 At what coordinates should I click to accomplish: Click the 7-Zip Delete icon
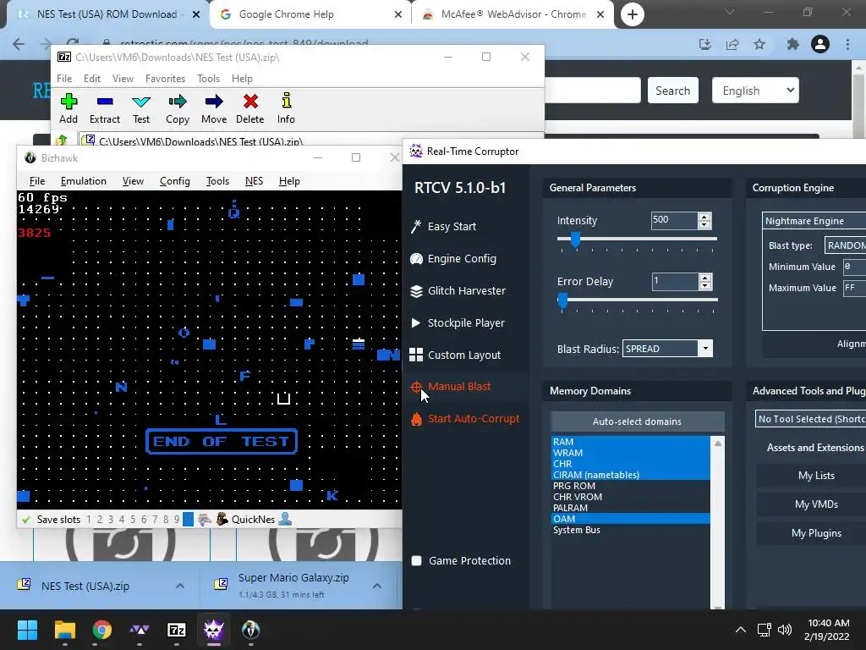coord(250,102)
